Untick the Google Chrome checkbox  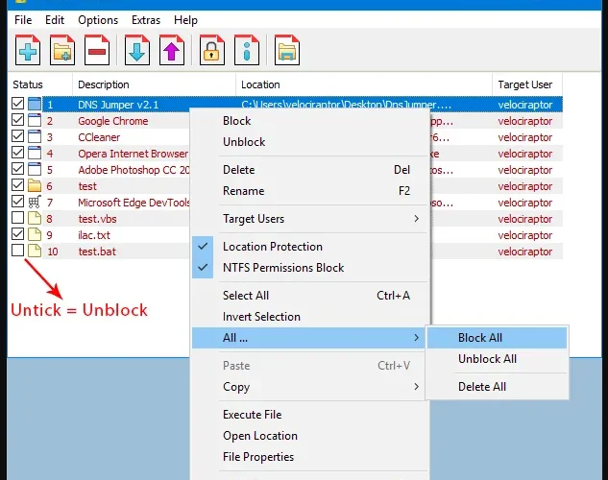[17, 120]
